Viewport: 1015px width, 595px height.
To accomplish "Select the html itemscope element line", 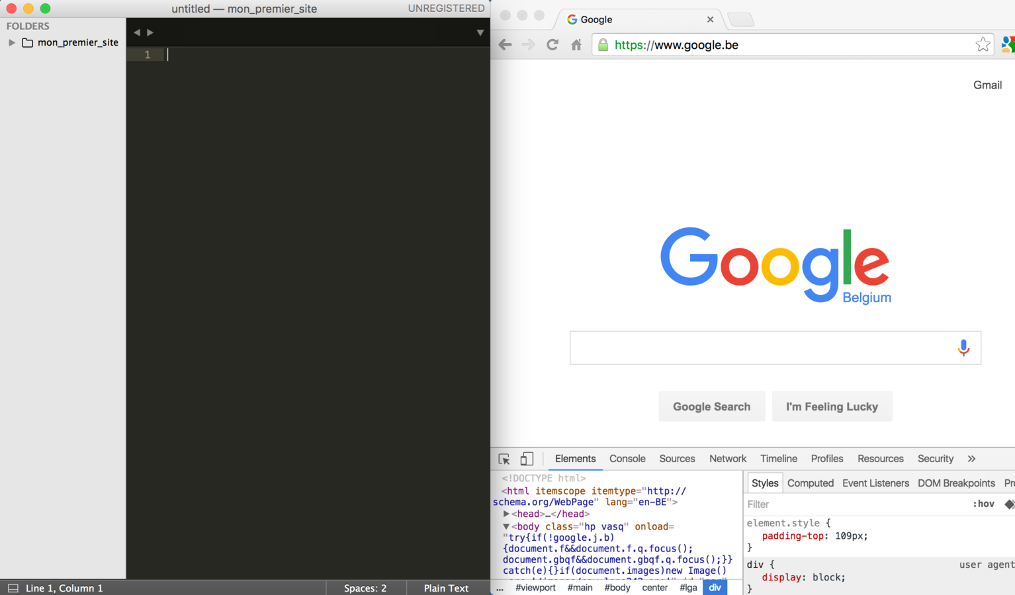I will pyautogui.click(x=590, y=496).
